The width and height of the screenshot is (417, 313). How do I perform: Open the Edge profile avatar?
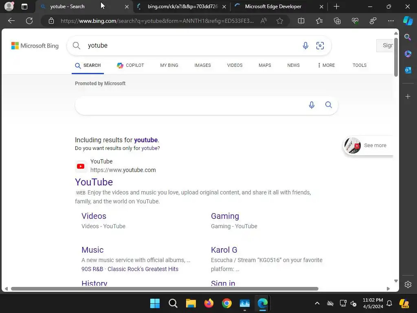coord(9,7)
